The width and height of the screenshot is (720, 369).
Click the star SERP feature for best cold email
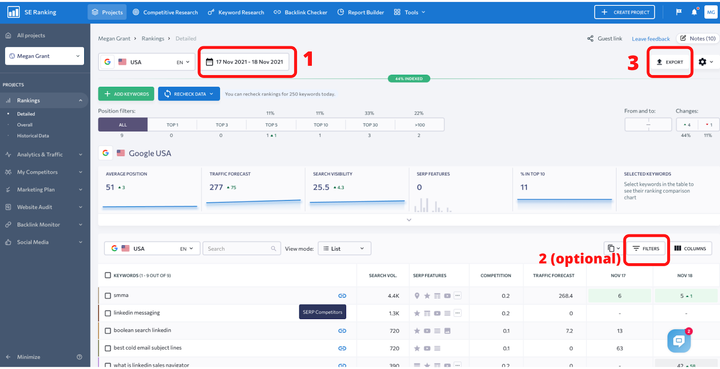(x=417, y=348)
